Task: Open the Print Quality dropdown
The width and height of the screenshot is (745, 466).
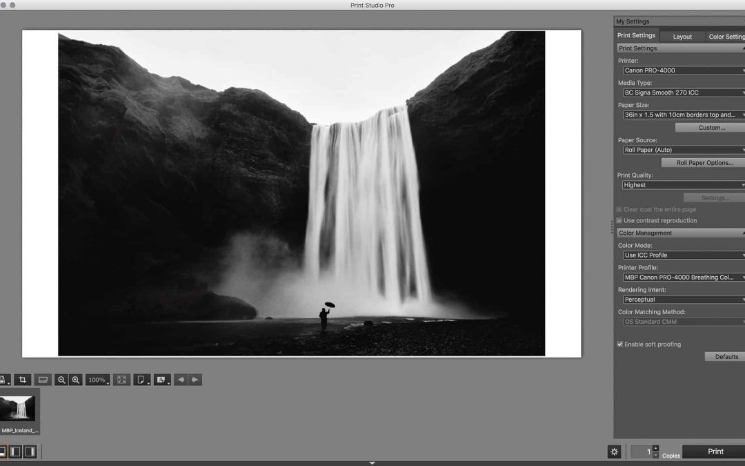Action: 683,185
